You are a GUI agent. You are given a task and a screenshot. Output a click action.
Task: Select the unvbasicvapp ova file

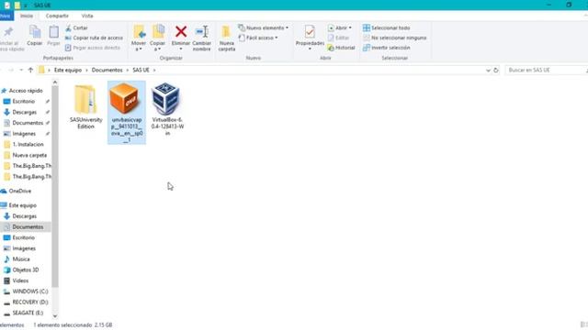click(127, 113)
